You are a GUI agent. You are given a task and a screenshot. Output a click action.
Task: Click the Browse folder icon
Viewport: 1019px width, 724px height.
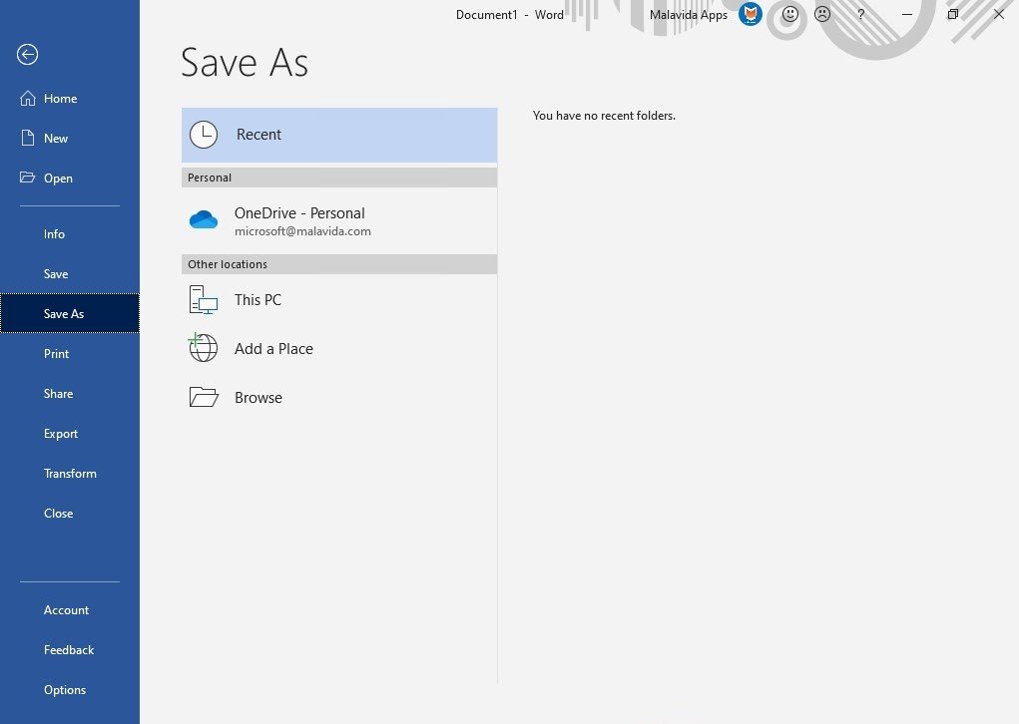[204, 397]
